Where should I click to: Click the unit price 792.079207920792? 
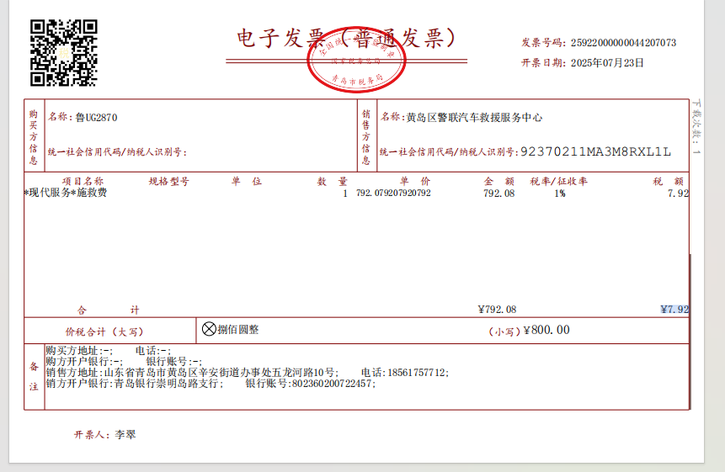393,194
